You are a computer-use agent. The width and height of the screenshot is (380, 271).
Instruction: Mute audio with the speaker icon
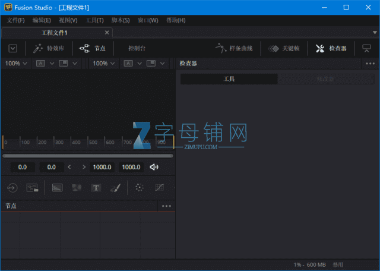tap(154, 167)
